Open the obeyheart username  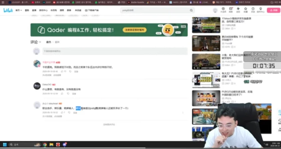tap(50, 103)
